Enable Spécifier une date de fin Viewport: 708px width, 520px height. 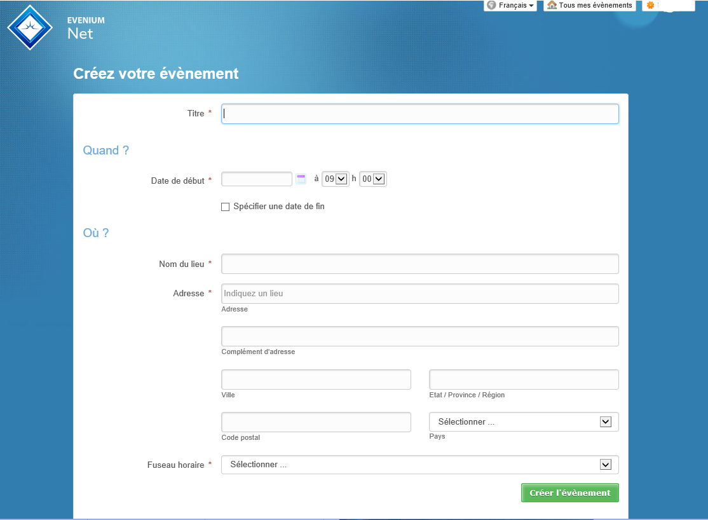225,207
